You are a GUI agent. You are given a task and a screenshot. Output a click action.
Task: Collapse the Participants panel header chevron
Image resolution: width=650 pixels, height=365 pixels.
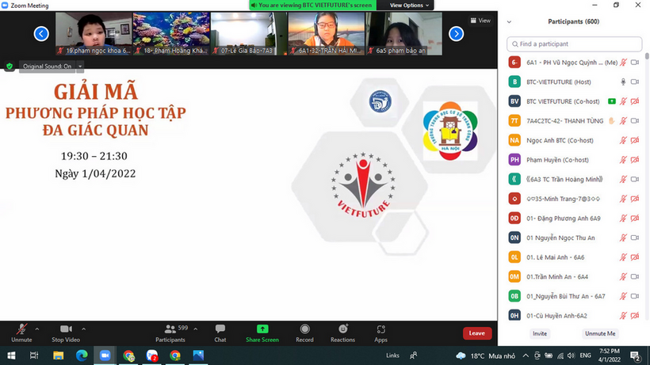(x=509, y=22)
